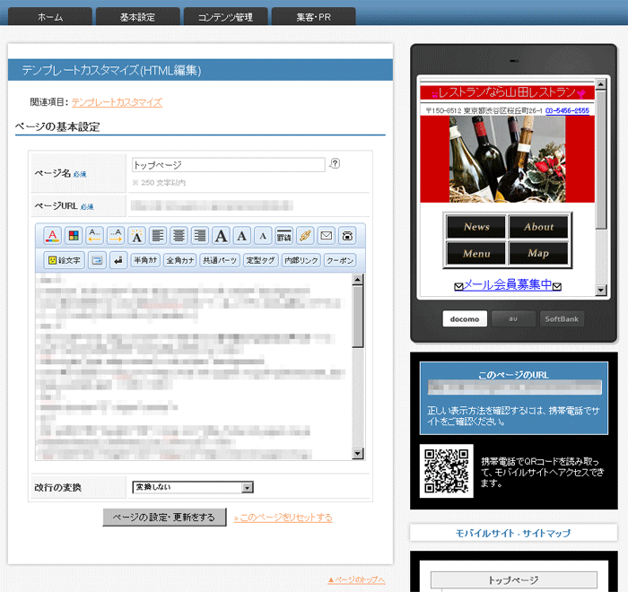
Task: Open the background color palette icon
Action: pyautogui.click(x=74, y=236)
